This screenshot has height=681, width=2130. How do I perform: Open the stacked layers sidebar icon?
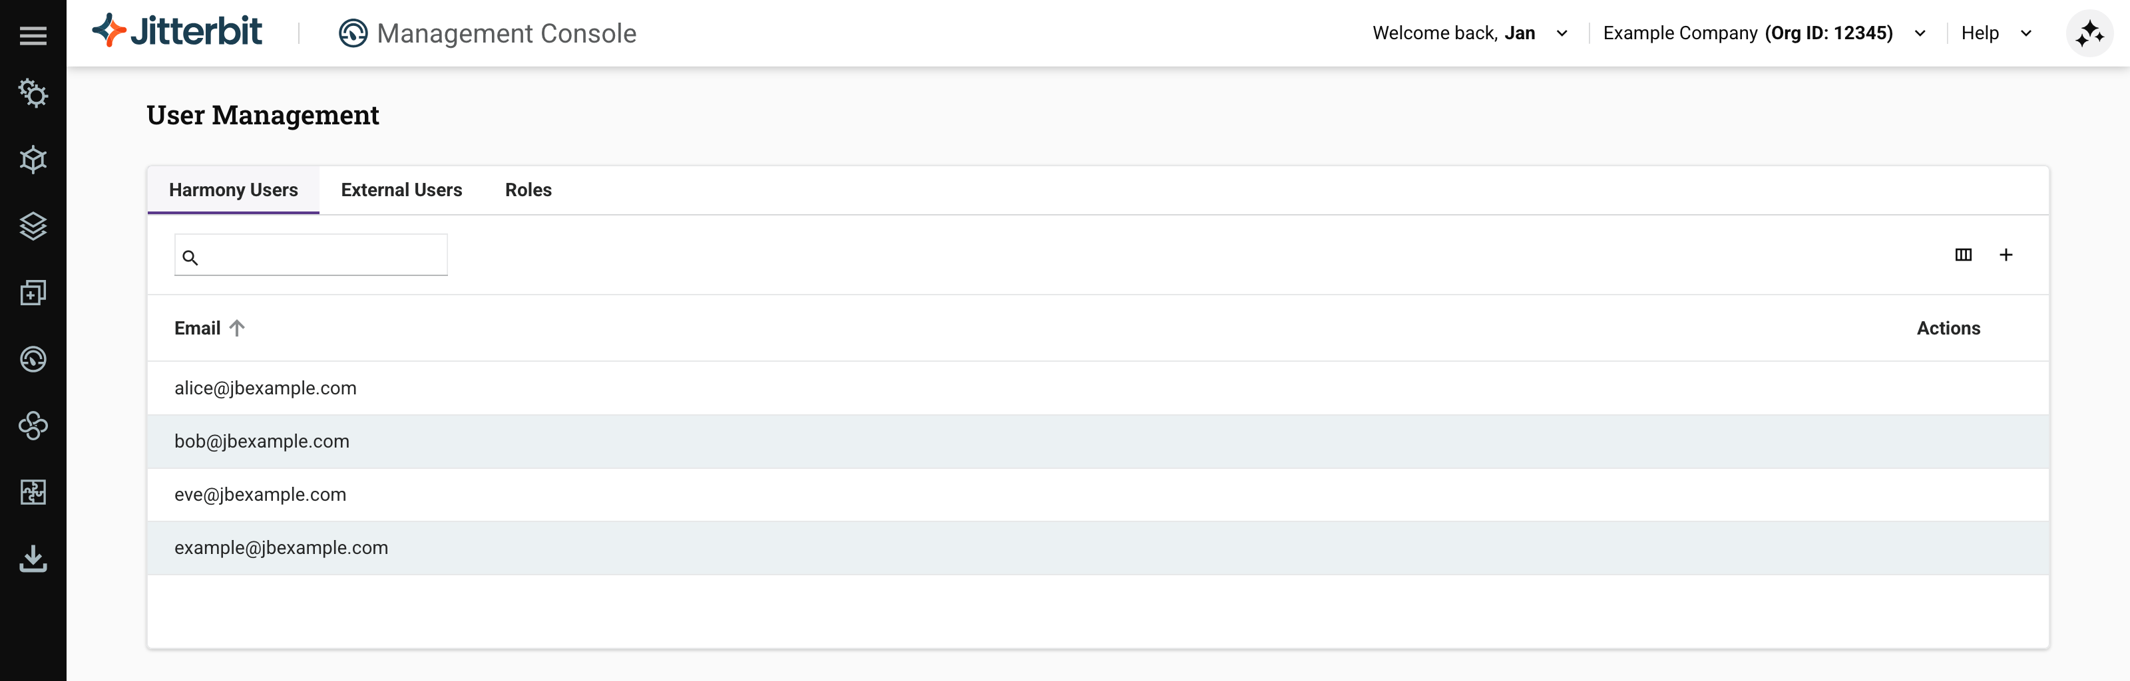click(33, 225)
